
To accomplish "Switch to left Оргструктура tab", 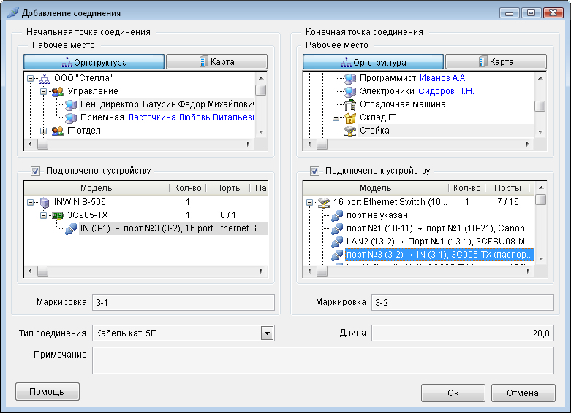I will 94,62.
